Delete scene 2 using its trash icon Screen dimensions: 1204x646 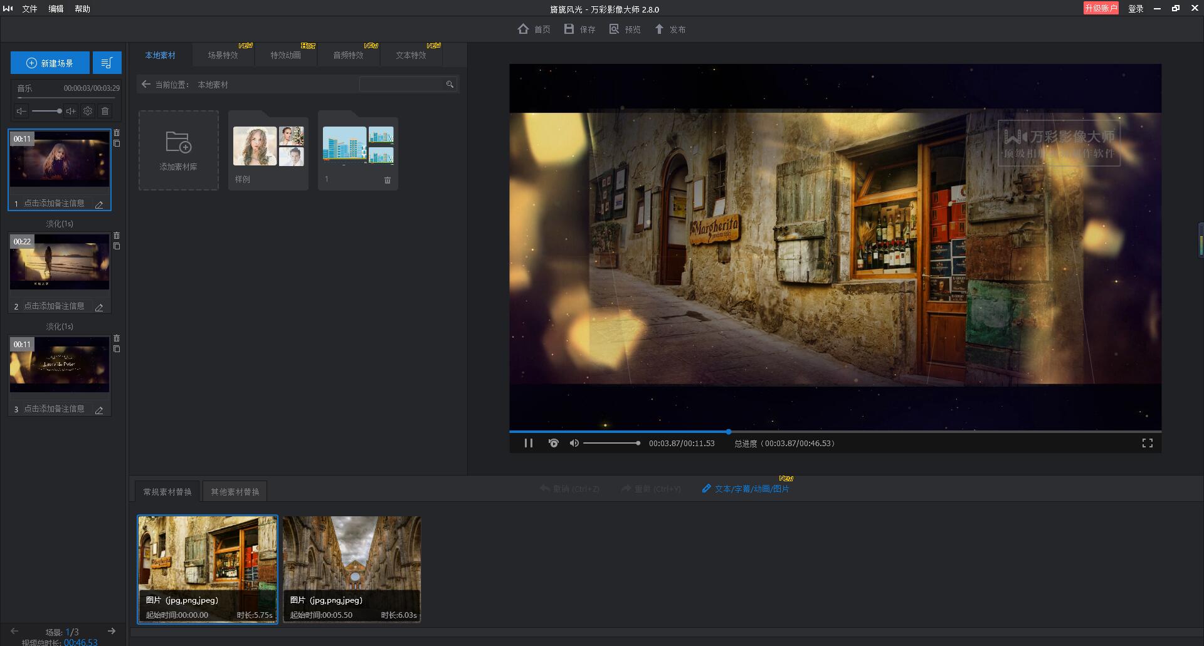[x=117, y=236]
